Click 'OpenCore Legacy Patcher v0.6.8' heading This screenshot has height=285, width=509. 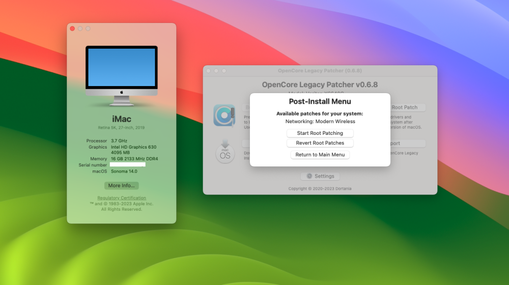coord(320,84)
